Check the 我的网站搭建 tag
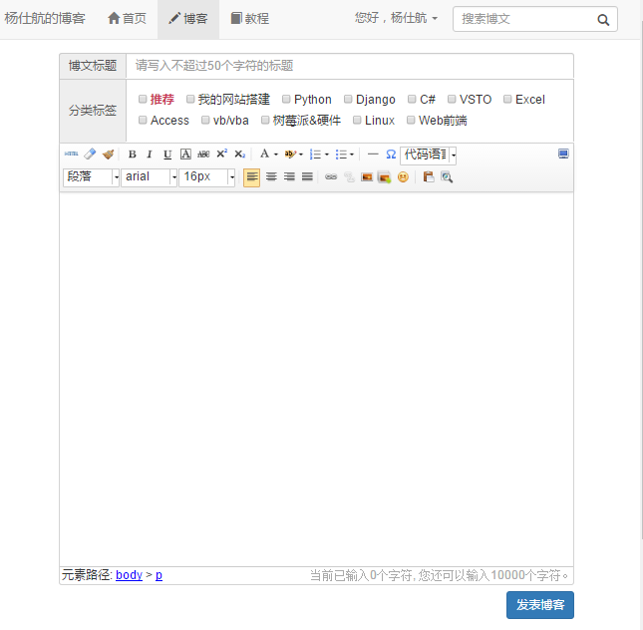 pos(190,99)
